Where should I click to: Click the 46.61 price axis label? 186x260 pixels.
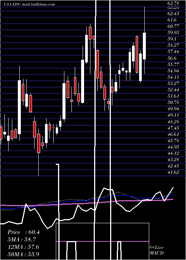173,134
